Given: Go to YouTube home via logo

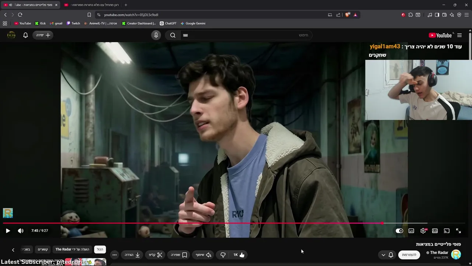Looking at the screenshot, I should [440, 35].
